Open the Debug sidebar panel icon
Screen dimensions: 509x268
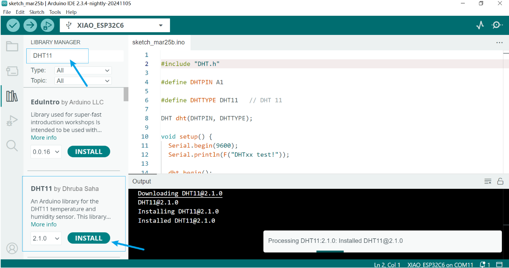[12, 121]
